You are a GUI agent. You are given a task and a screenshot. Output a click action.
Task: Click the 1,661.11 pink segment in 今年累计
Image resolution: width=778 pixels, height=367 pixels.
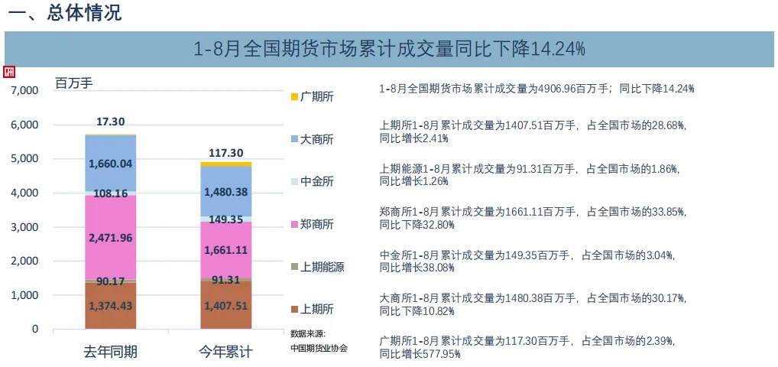point(226,250)
